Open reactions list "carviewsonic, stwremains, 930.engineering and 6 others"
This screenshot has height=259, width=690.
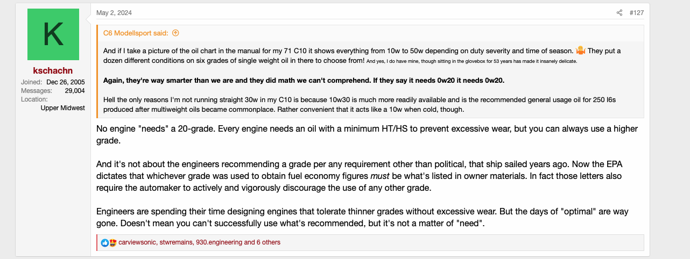[x=200, y=242]
